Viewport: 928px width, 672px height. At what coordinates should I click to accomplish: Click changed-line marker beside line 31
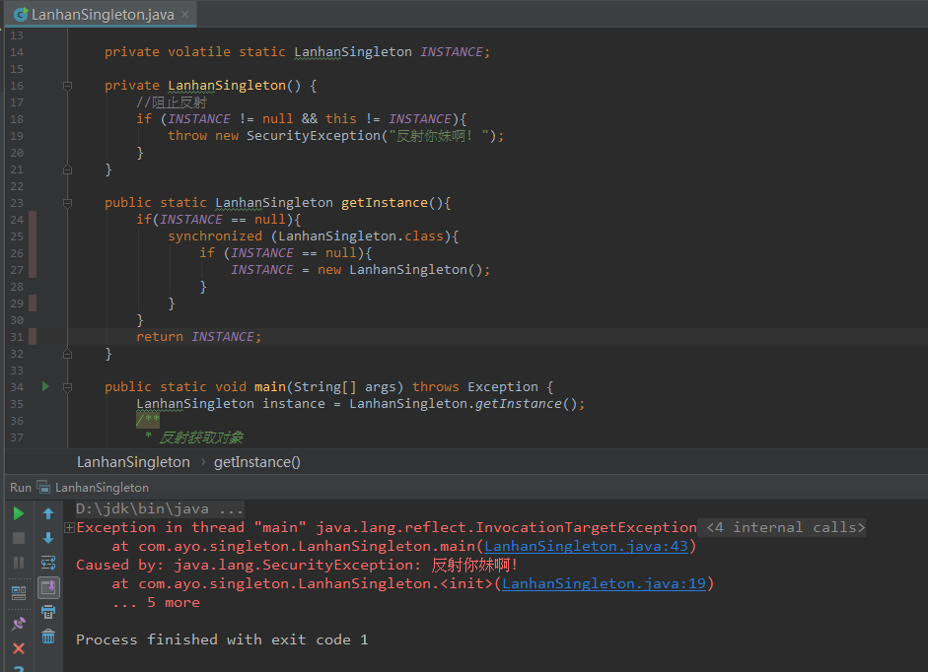click(x=33, y=337)
